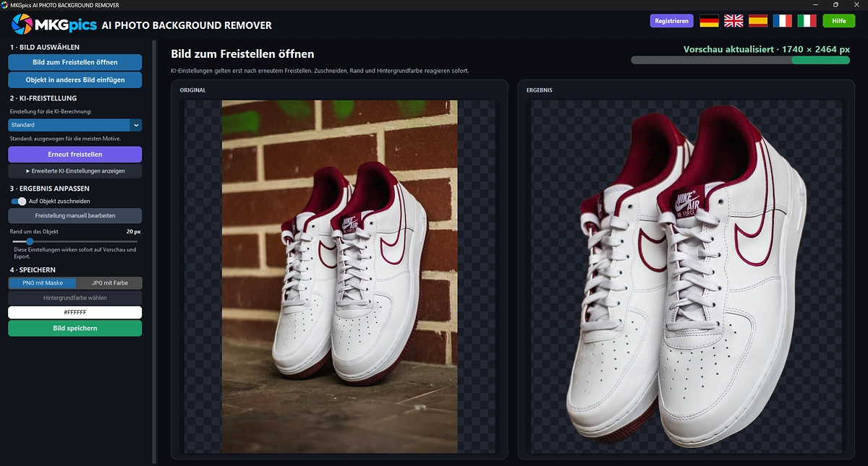Viewport: 868px width, 466px height.
Task: Click 'Objekt in anderes Bild einfügen'
Action: 75,79
